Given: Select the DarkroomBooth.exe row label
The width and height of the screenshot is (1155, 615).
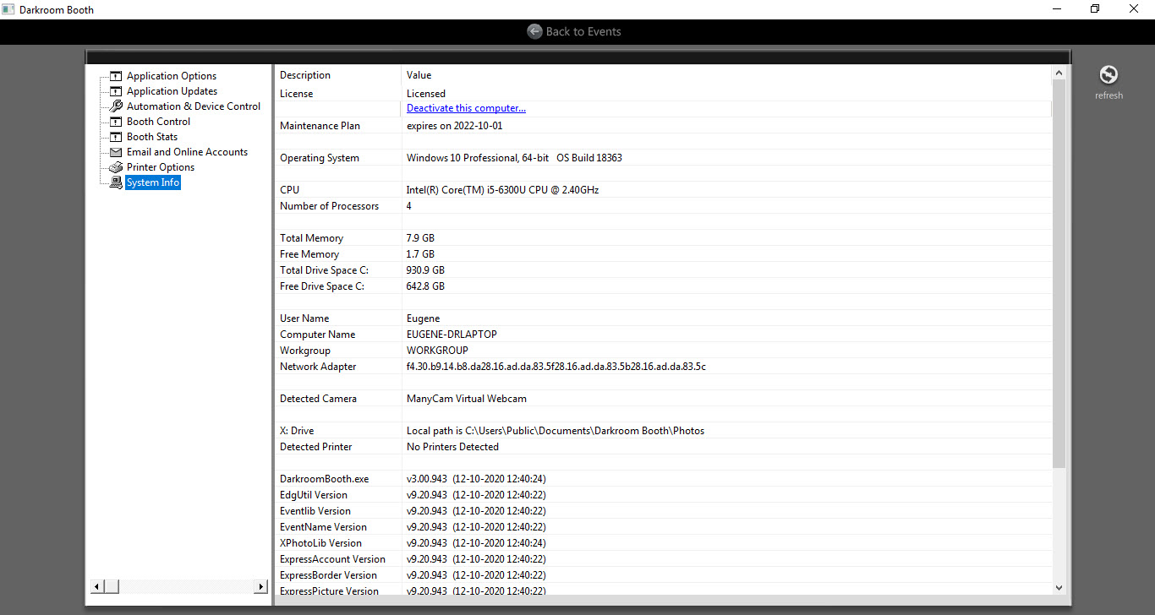Looking at the screenshot, I should click(x=324, y=479).
